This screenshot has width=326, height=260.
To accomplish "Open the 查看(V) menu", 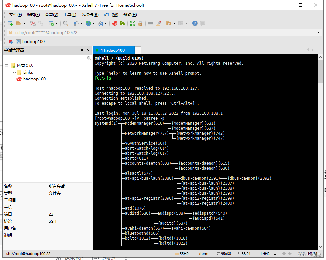I will click(51, 15).
